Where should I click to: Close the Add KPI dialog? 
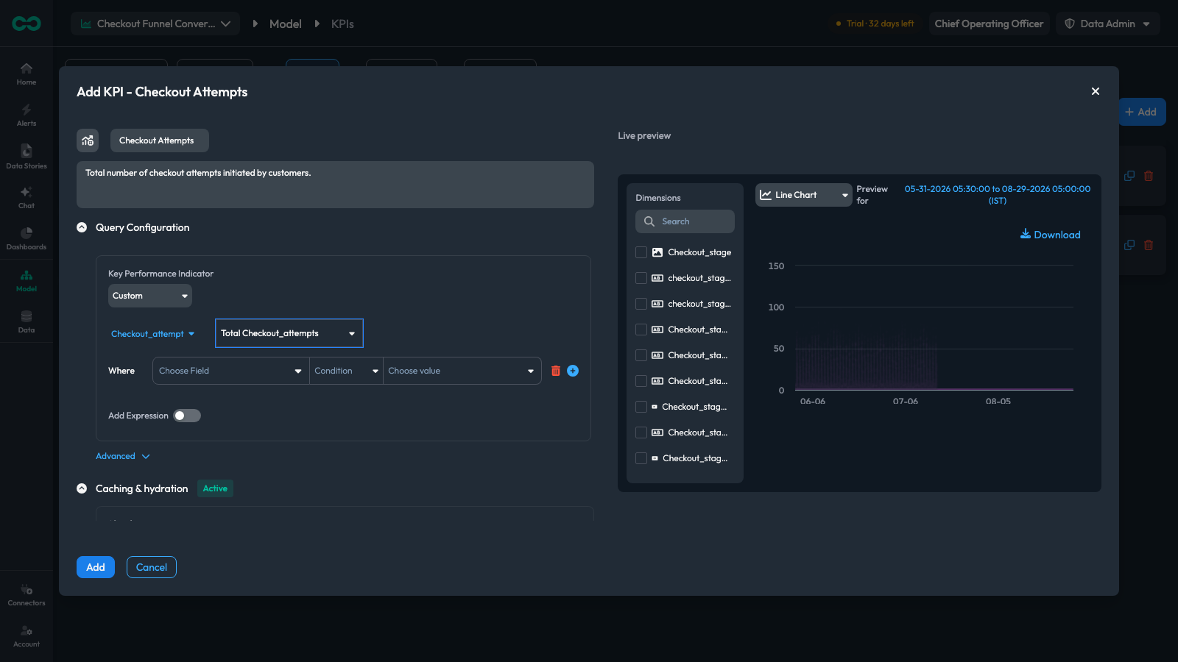(x=1096, y=91)
